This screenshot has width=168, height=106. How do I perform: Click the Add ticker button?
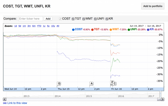(48, 19)
